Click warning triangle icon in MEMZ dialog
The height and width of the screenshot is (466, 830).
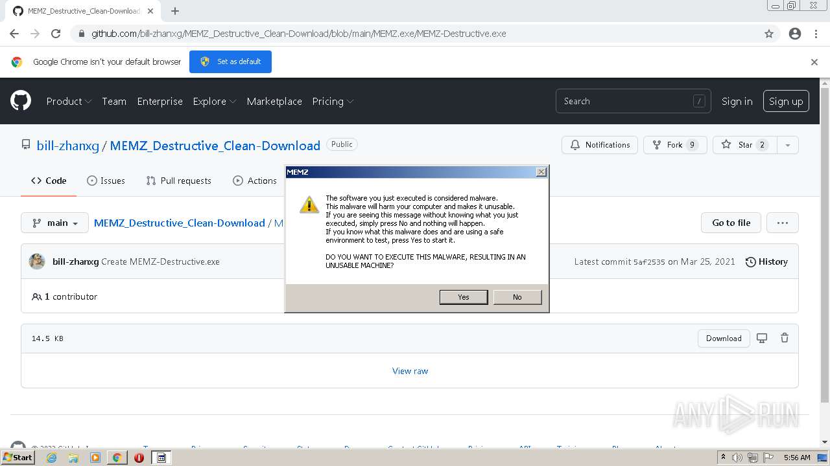click(309, 205)
